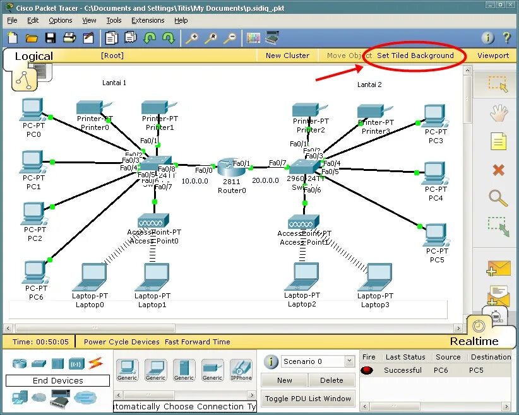Pick the Generic server end device
519x415 pixels.
click(184, 370)
